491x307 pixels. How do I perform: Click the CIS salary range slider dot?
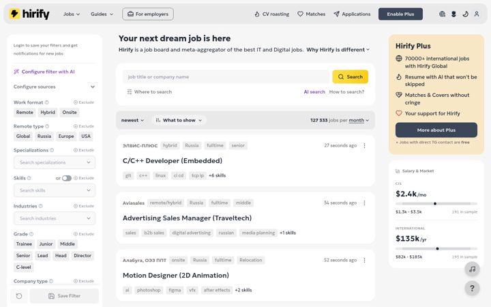click(x=435, y=203)
